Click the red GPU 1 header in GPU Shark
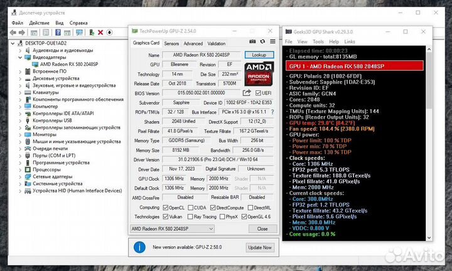The width and height of the screenshot is (452, 271). coord(355,66)
